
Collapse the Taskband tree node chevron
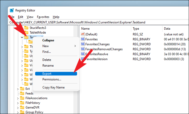point(22,37)
